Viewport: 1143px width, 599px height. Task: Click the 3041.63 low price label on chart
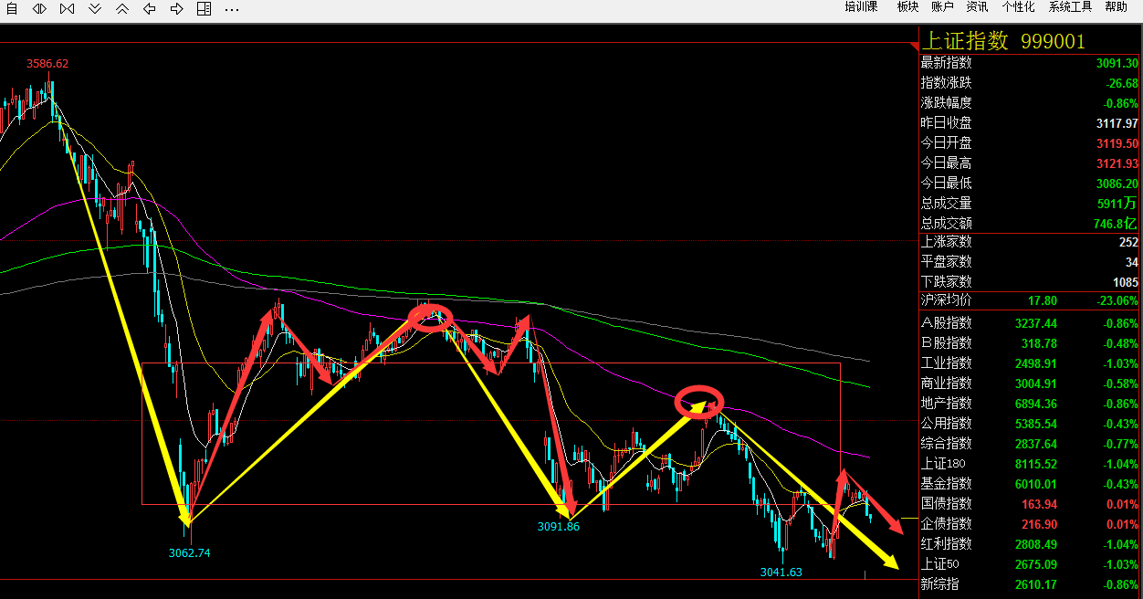point(781,573)
